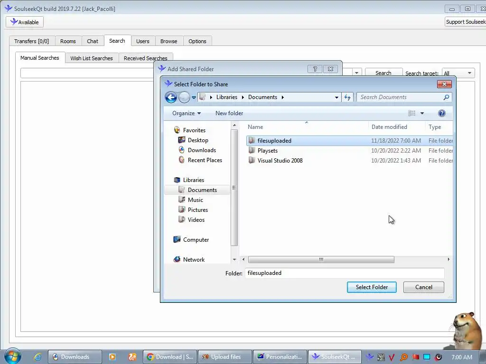
Task: Open the view options dropdown arrow
Action: (422, 113)
